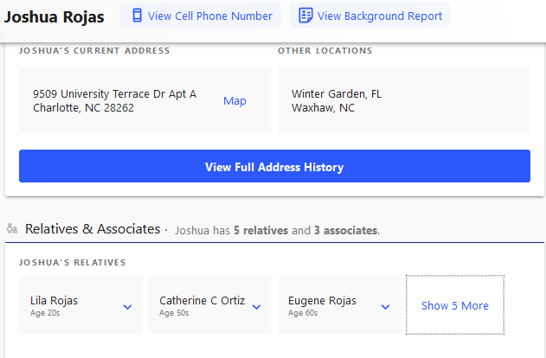
Task: Expand the Eugene Rojas chevron
Action: (x=385, y=307)
